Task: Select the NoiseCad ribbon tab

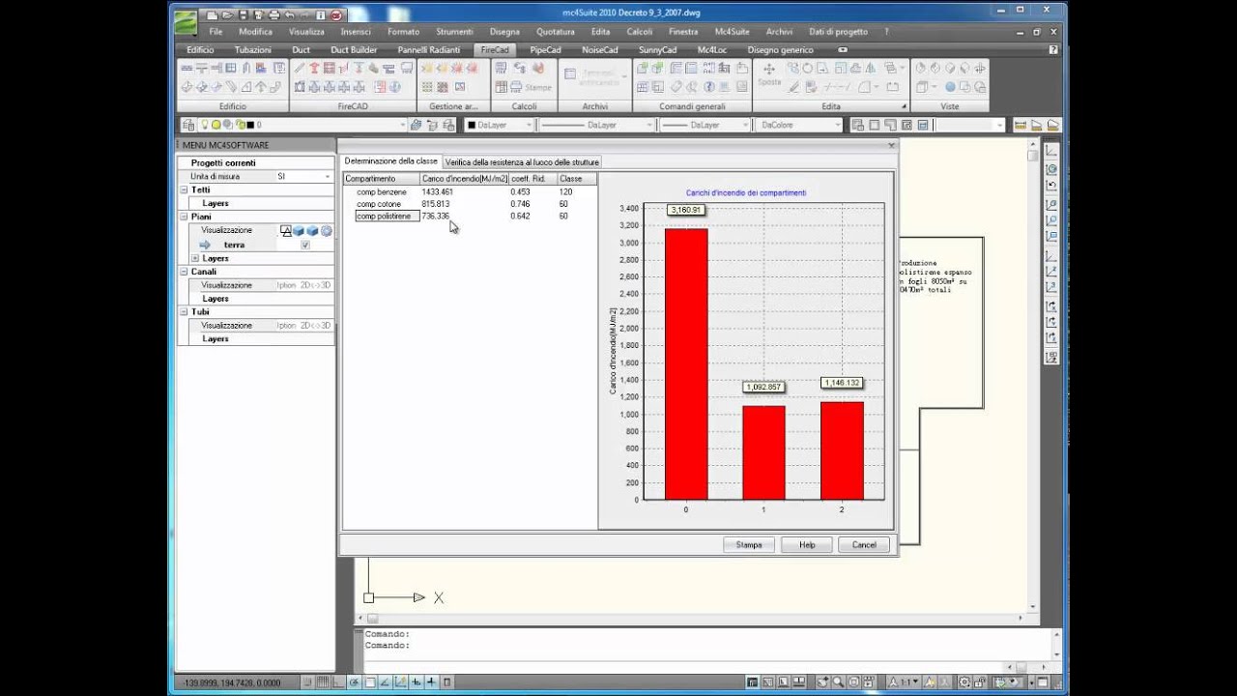Action: click(600, 49)
